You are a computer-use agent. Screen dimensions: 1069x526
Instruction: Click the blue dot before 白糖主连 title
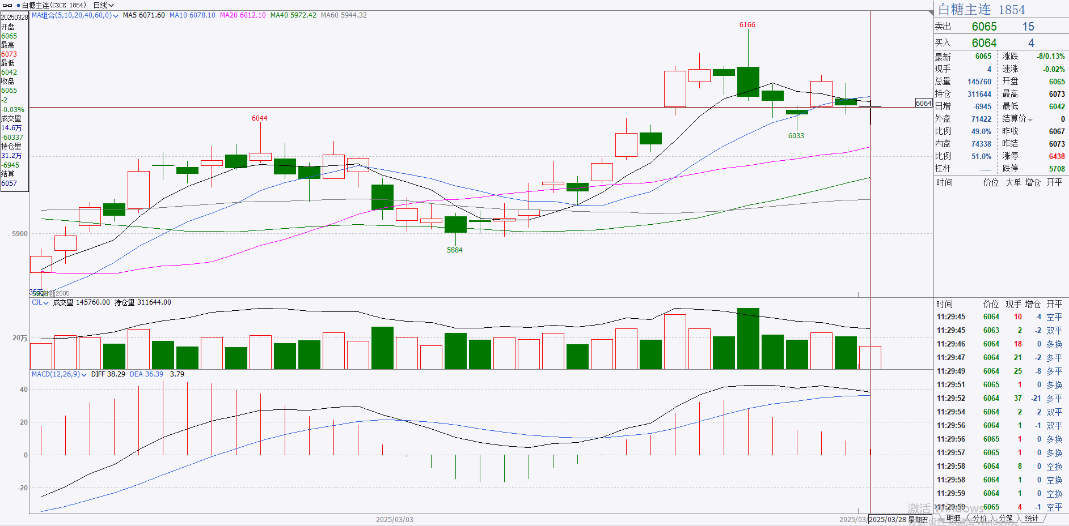18,5
